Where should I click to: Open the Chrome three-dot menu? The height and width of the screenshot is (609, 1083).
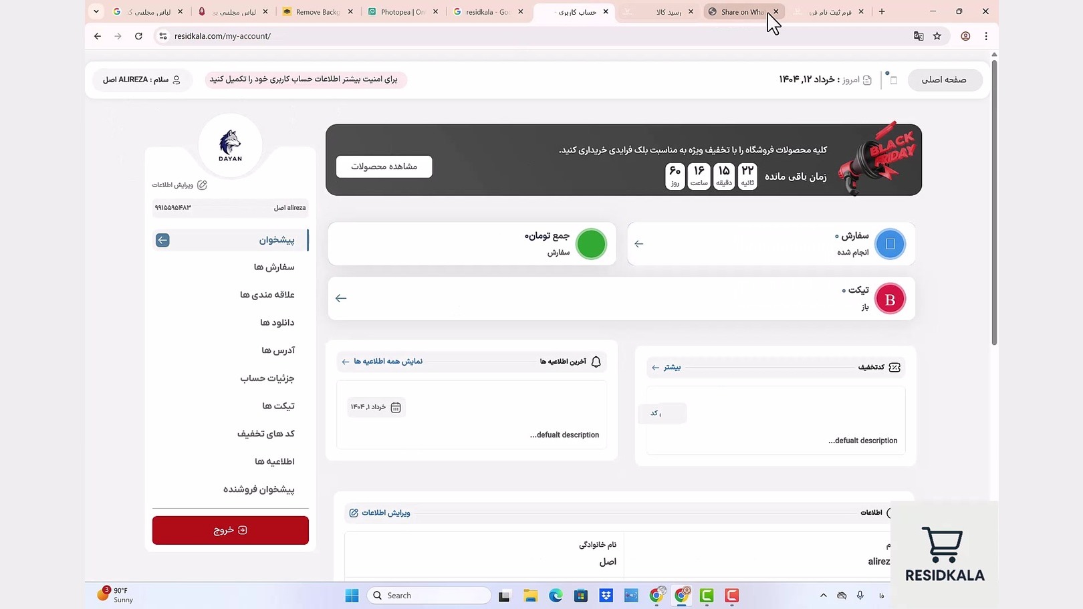[986, 36]
